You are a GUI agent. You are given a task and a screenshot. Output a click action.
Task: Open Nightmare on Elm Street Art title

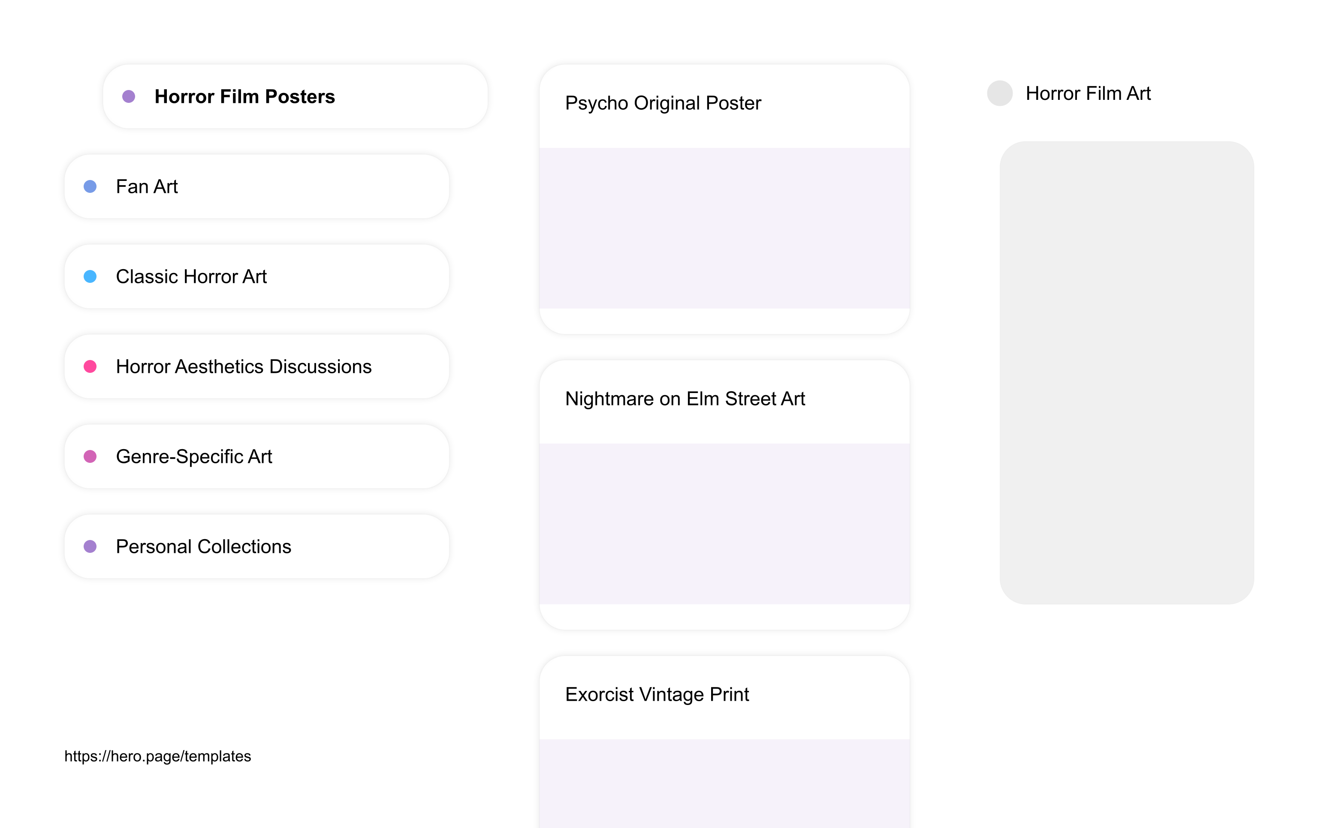coord(685,399)
